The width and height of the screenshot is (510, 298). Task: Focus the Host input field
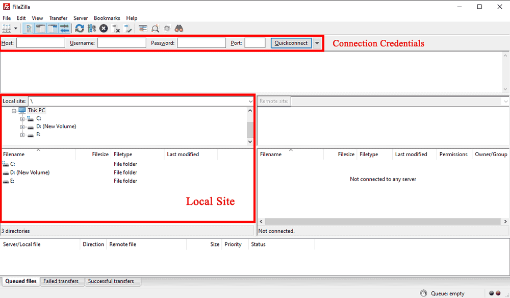[41, 43]
